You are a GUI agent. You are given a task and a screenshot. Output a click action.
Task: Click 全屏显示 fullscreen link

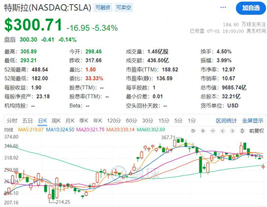253,121
